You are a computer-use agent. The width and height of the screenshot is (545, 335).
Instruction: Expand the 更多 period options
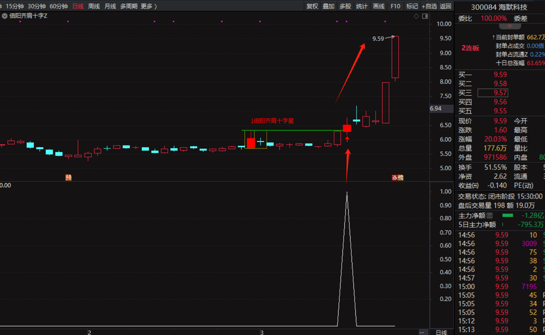pyautogui.click(x=149, y=6)
